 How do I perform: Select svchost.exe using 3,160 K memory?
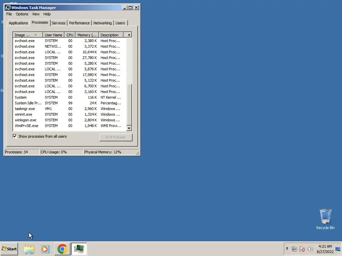[69, 92]
